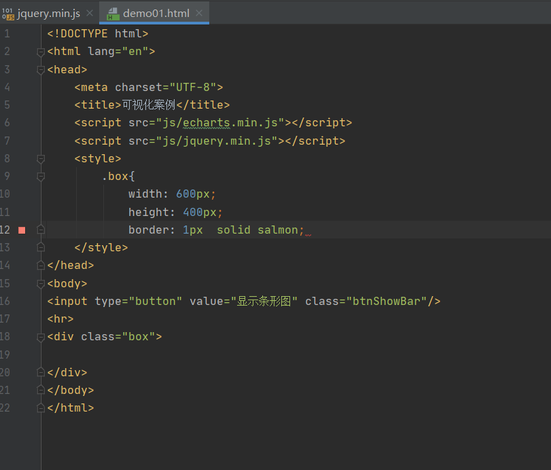Click the <!DOCTYPE html> declaration
Viewport: 551px width, 470px height.
[98, 34]
